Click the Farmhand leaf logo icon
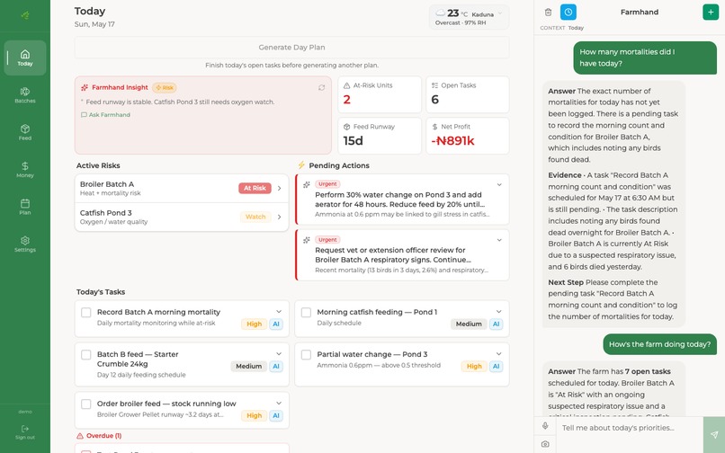Screen dimensions: 725x453 [25, 15]
